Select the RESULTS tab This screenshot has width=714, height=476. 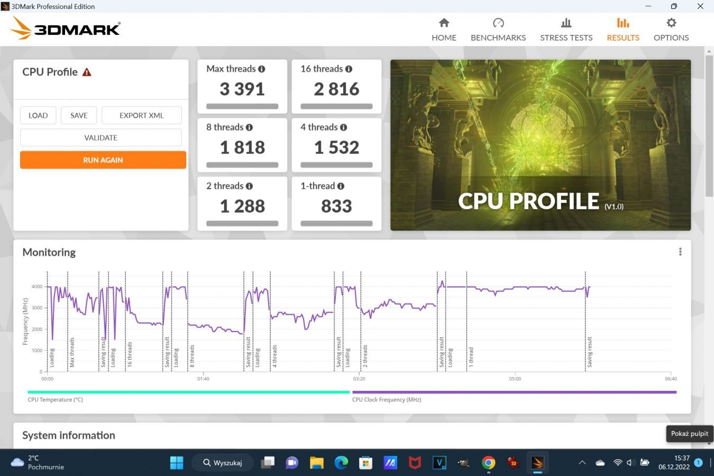tap(623, 30)
